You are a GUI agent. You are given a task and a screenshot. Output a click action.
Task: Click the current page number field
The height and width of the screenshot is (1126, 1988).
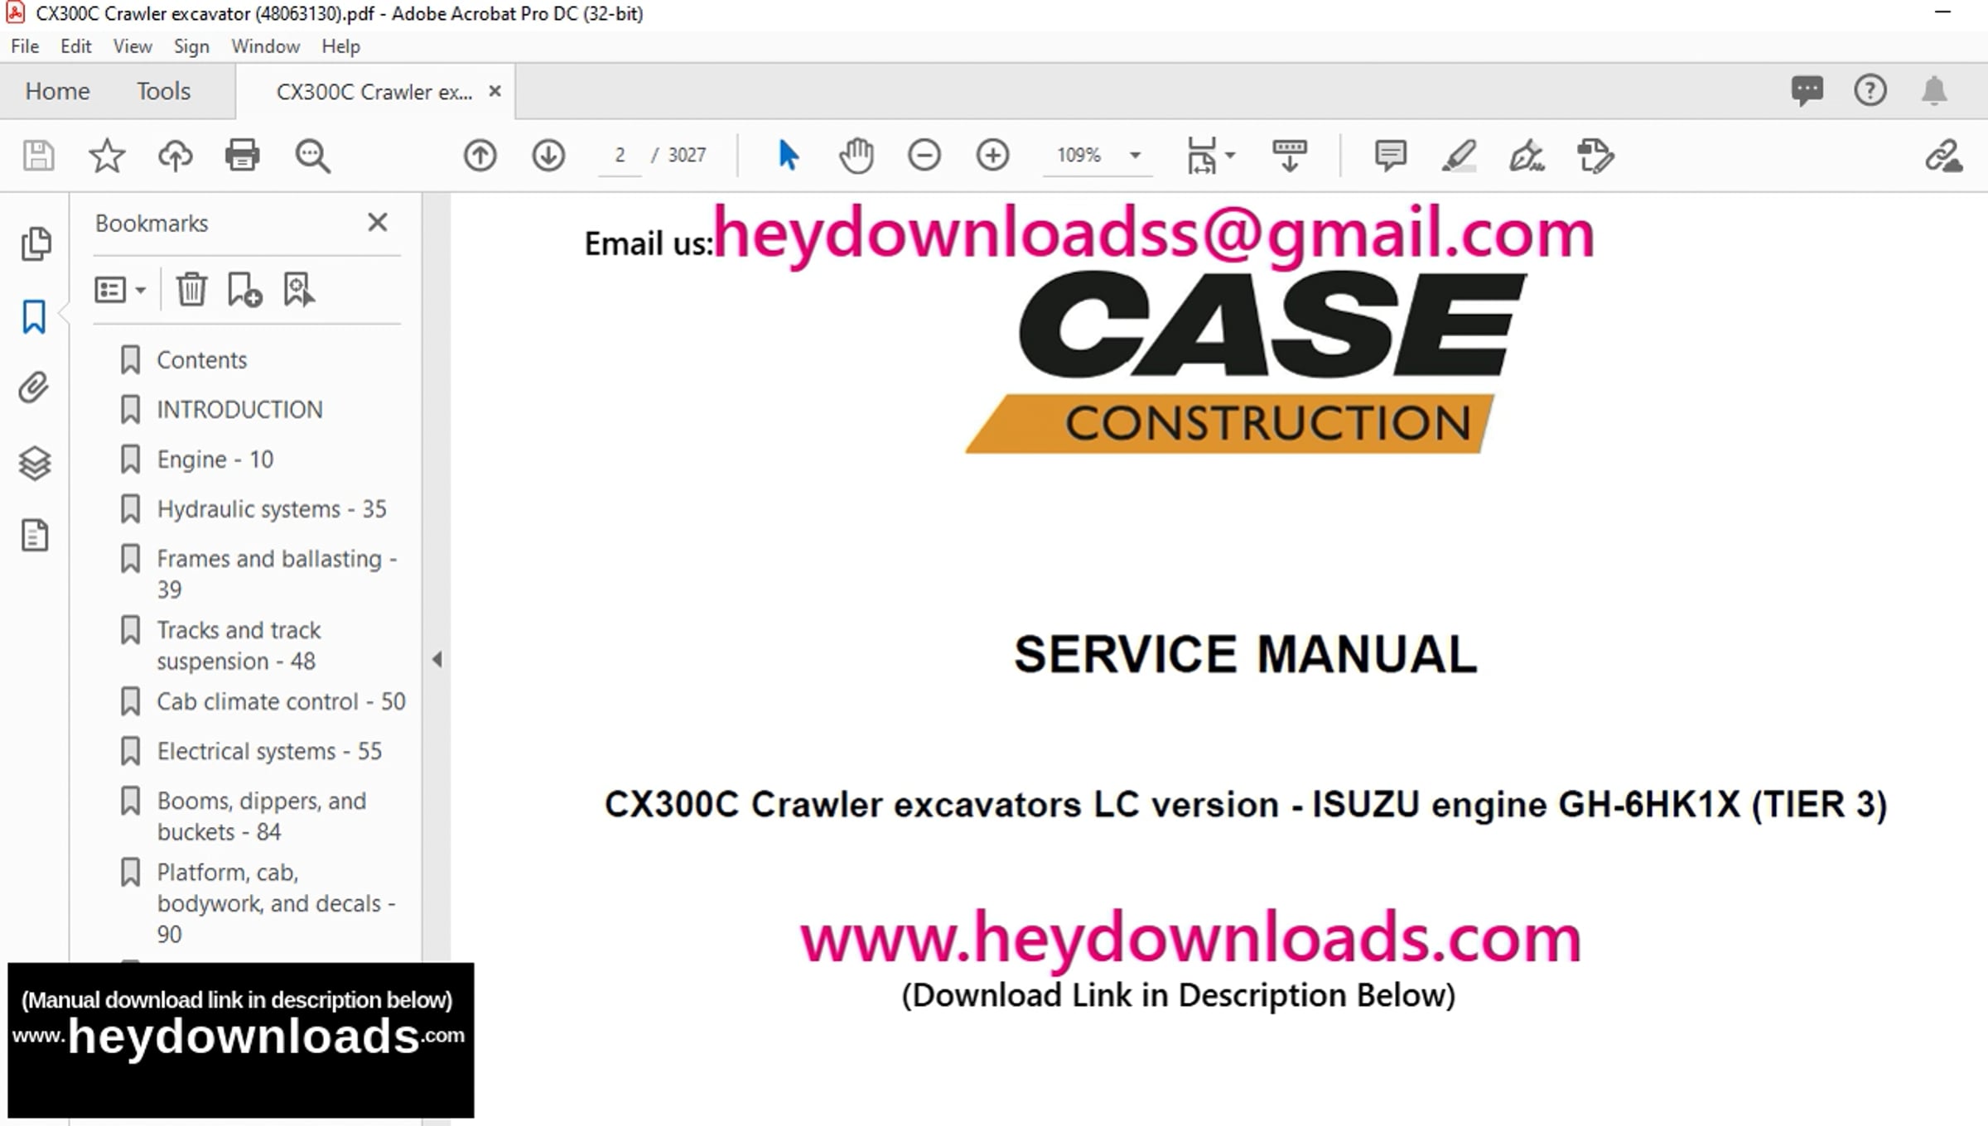[620, 155]
